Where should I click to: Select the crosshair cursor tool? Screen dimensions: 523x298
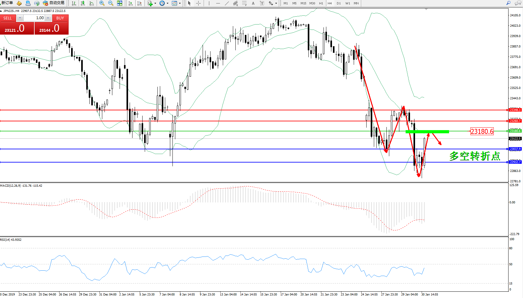tap(198, 3)
